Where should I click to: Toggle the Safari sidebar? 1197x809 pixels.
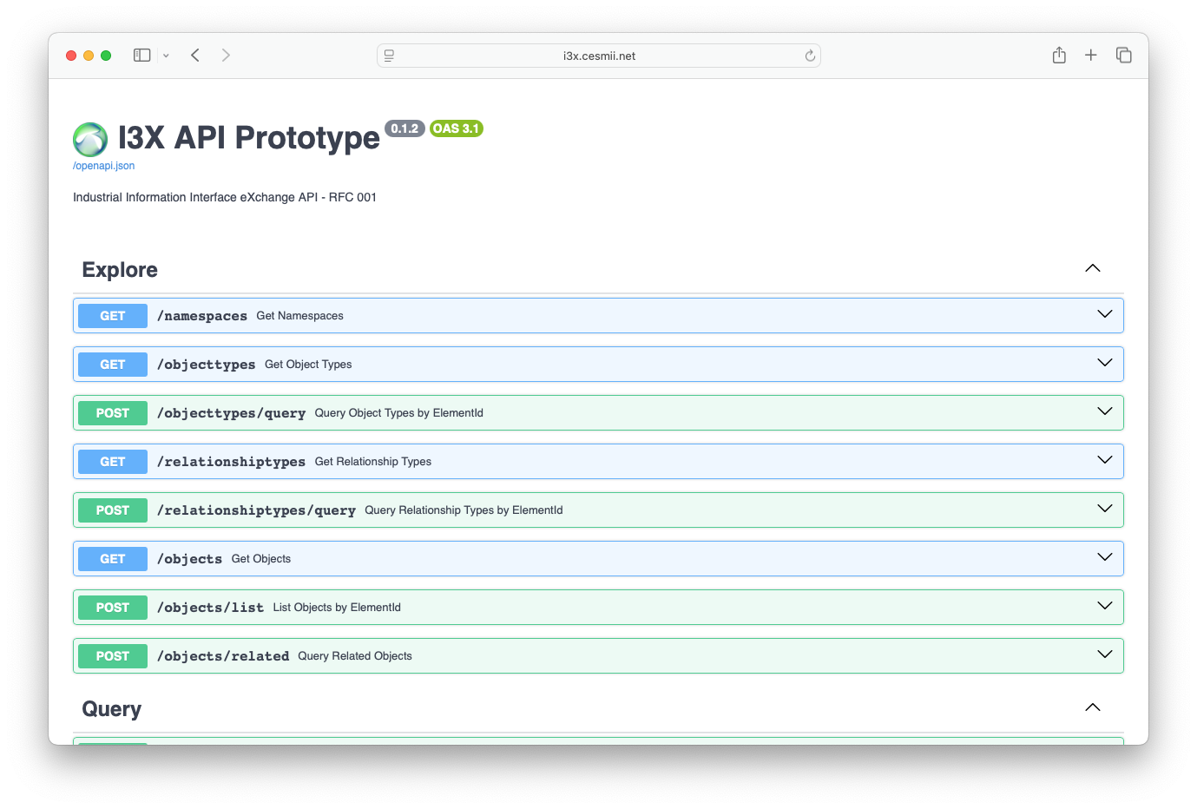(x=141, y=55)
